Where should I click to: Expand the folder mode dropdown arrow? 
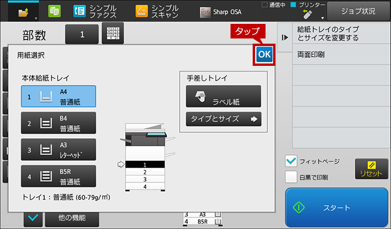click(x=36, y=18)
